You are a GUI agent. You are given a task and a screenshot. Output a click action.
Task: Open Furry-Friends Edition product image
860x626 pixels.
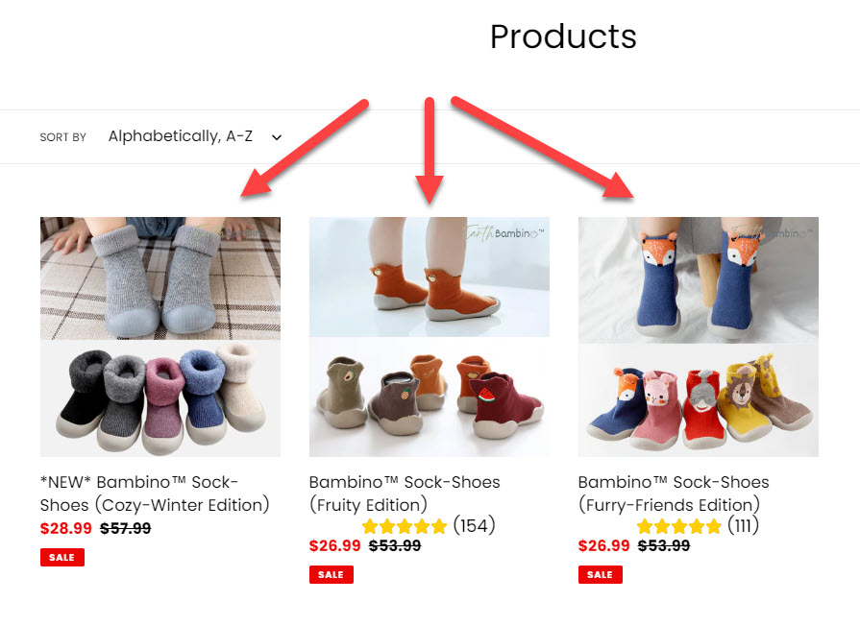click(699, 337)
